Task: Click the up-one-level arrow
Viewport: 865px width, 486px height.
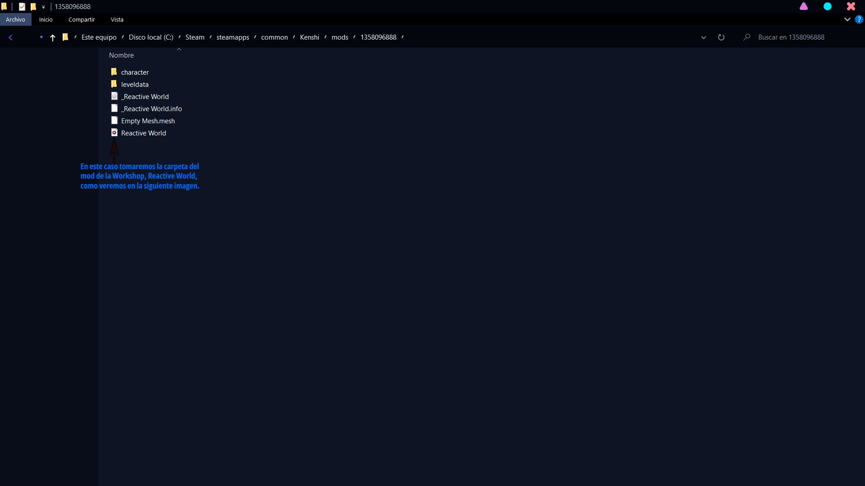Action: pyautogui.click(x=53, y=38)
